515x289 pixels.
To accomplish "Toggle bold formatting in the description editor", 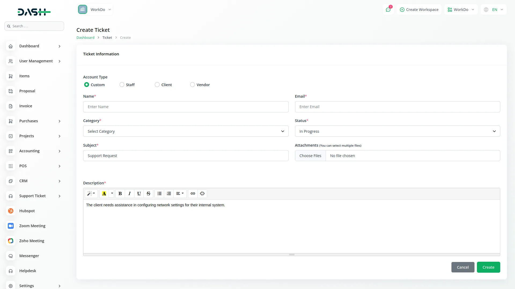I will tap(120, 193).
